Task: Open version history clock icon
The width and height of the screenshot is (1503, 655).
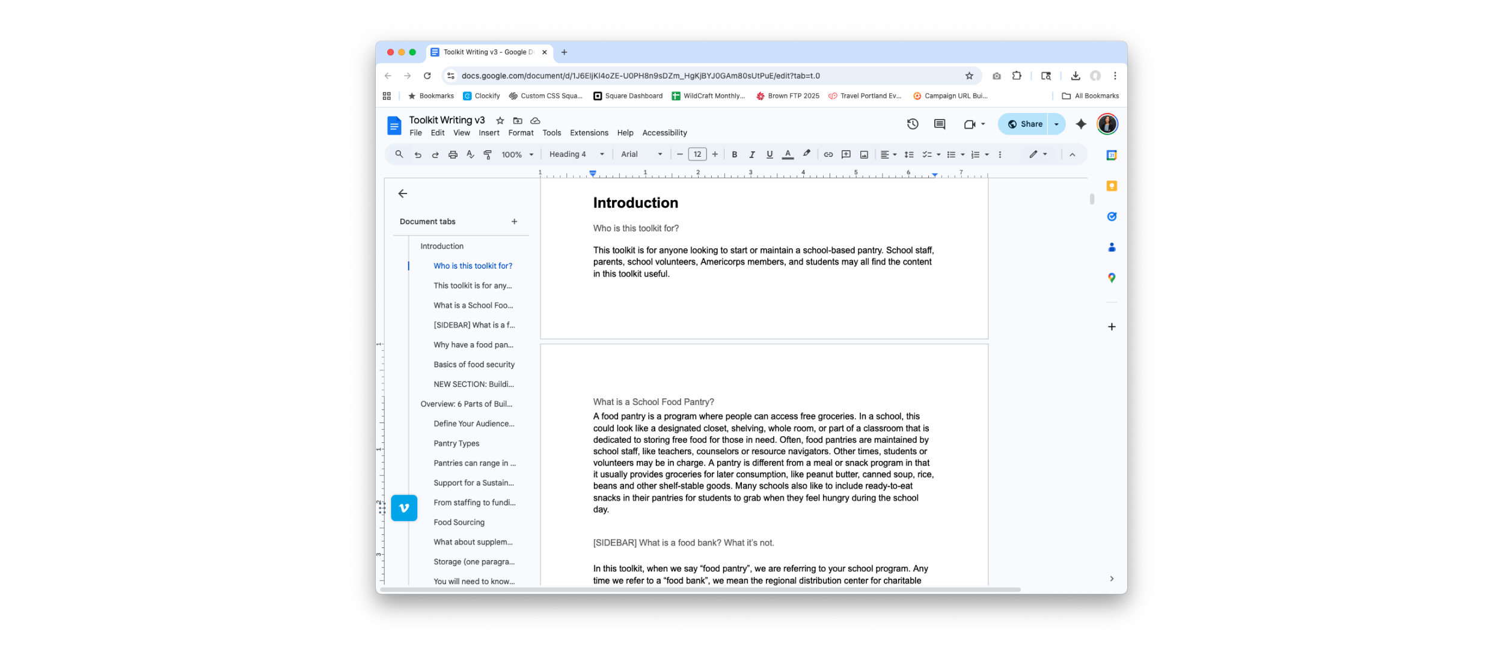Action: [912, 124]
